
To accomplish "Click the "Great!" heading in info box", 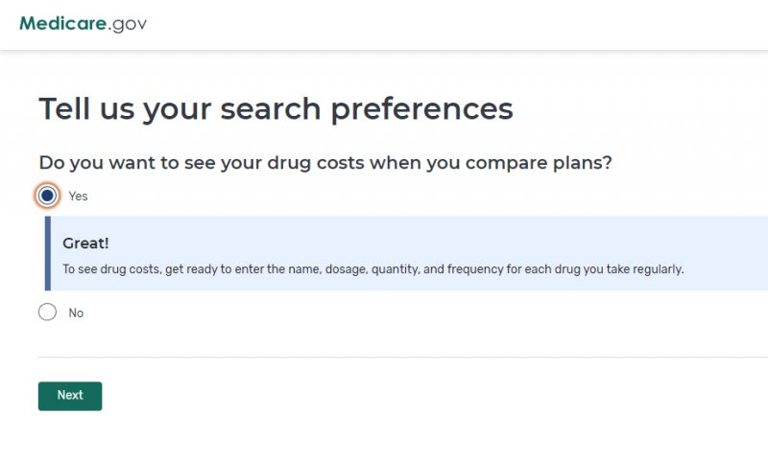I will click(x=85, y=243).
